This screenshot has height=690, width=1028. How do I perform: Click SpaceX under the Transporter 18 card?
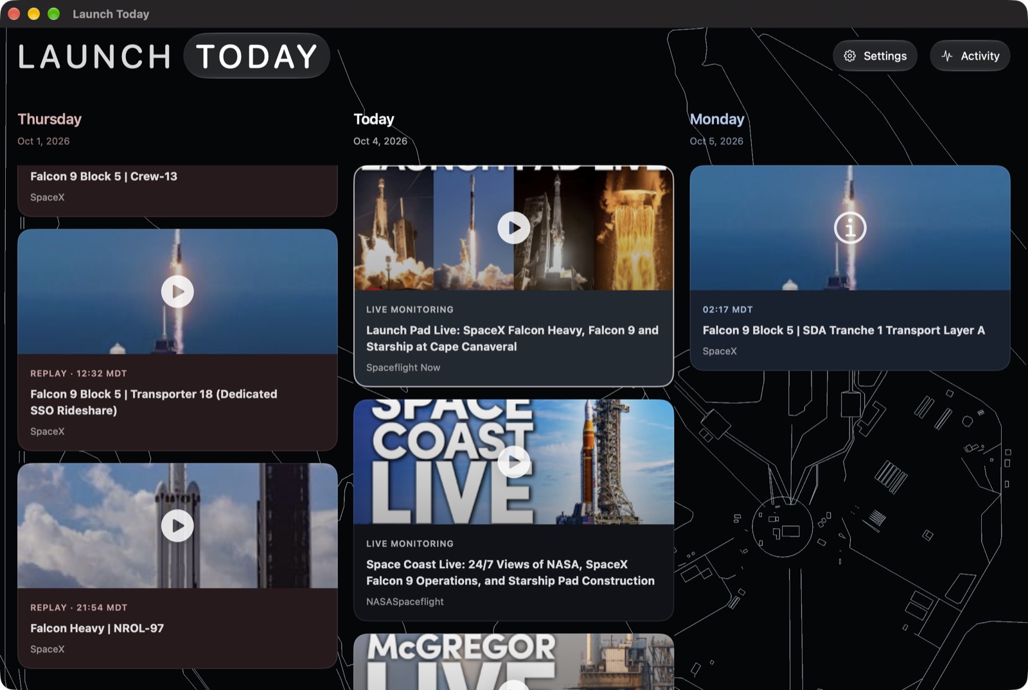click(x=48, y=431)
